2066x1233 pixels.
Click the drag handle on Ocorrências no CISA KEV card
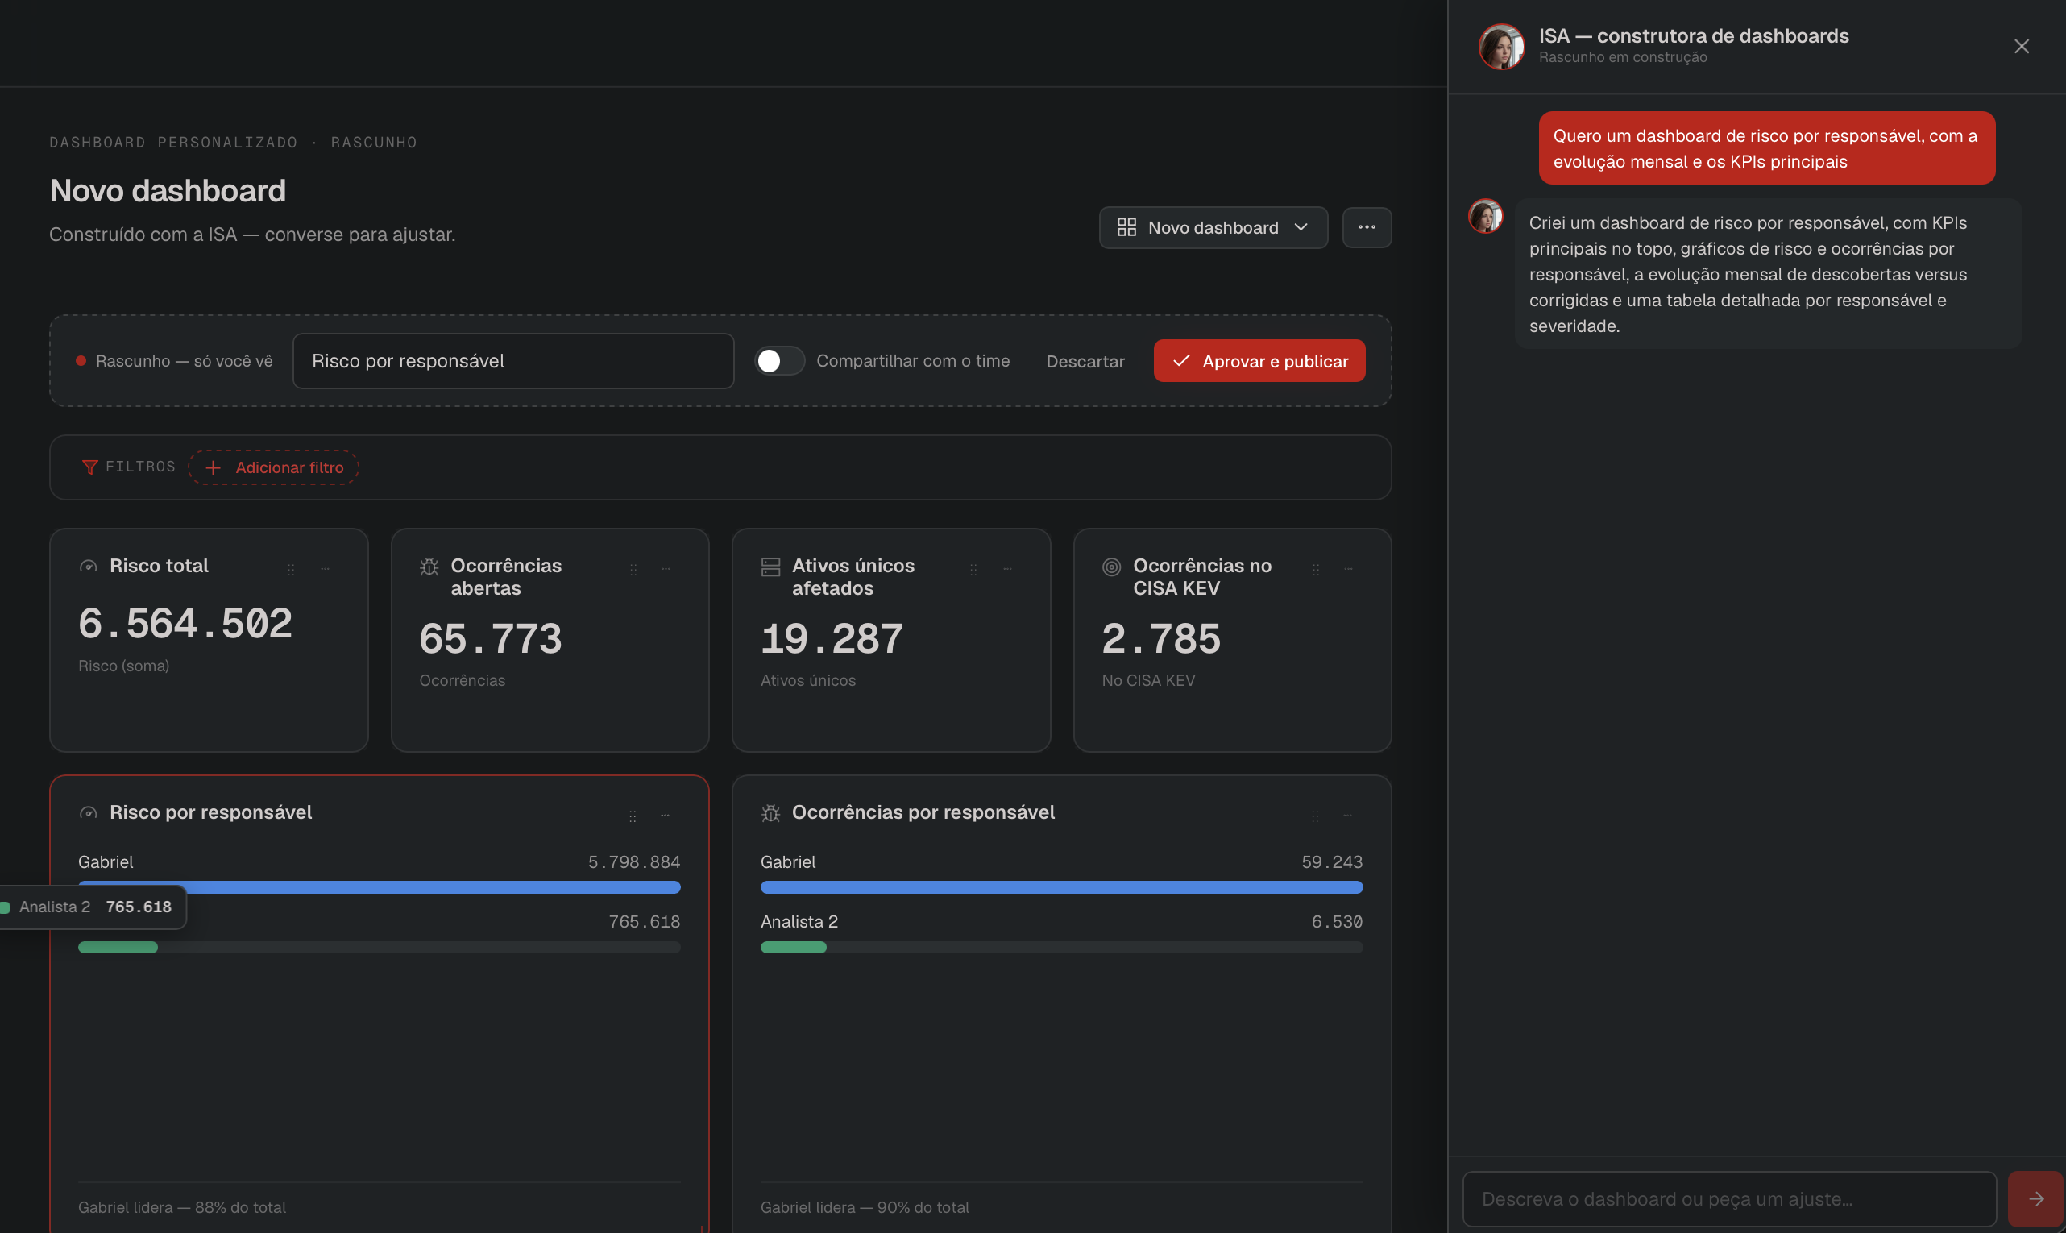(1316, 569)
